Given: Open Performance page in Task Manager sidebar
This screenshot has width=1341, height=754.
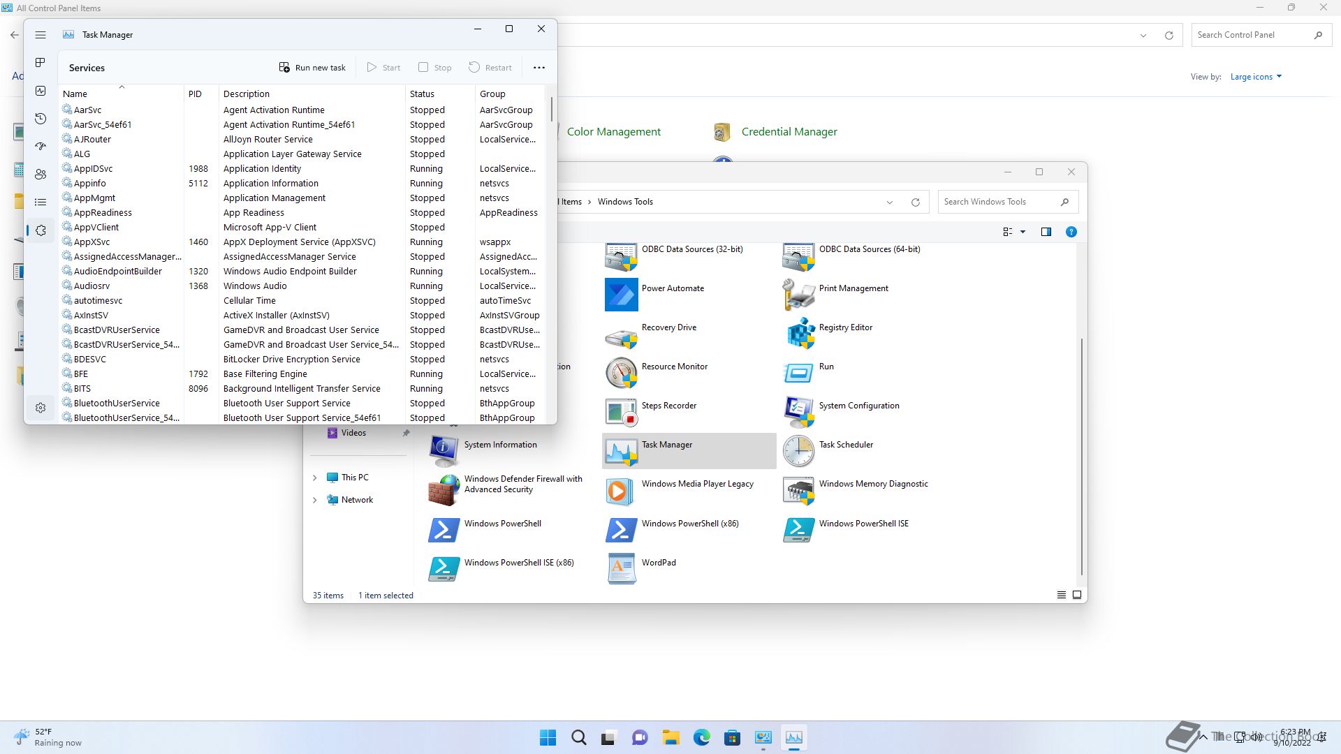Looking at the screenshot, I should coord(41,91).
